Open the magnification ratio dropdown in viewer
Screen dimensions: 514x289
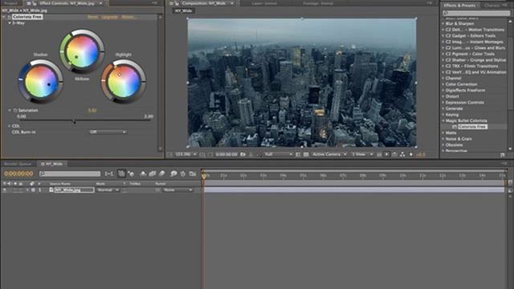[186, 154]
